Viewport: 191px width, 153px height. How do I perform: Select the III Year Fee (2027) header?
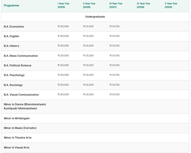(116, 5)
